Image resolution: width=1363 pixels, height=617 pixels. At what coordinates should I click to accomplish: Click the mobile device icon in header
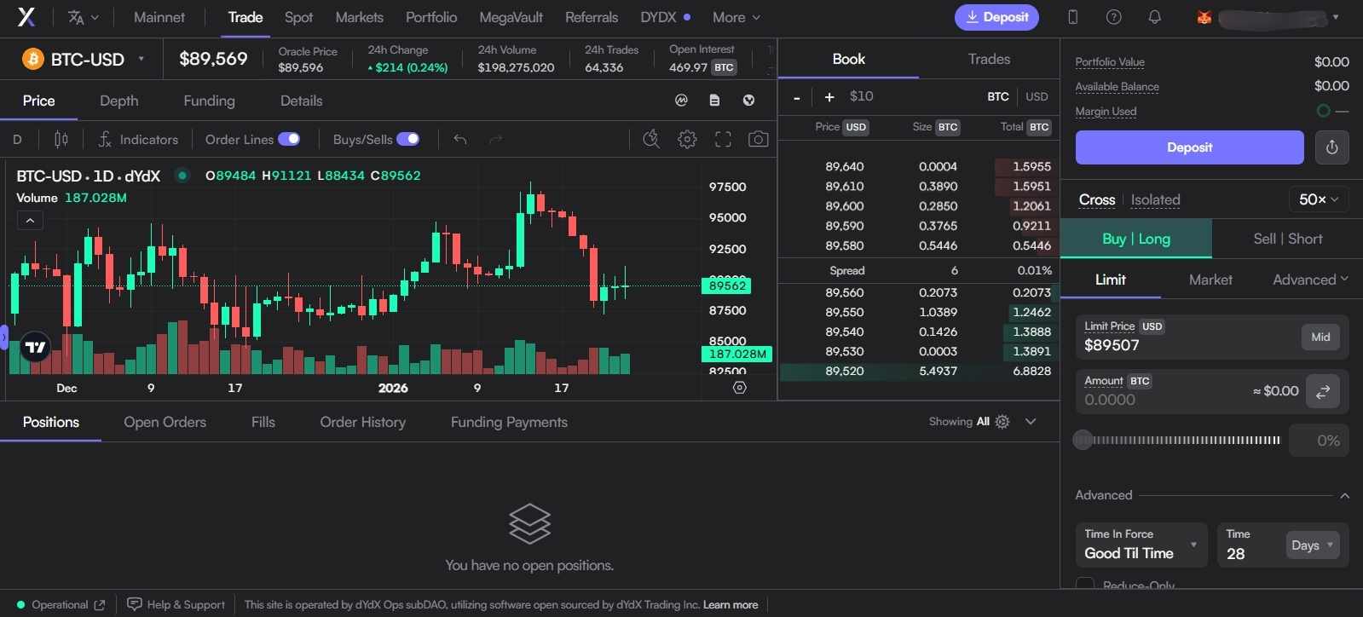click(x=1073, y=17)
